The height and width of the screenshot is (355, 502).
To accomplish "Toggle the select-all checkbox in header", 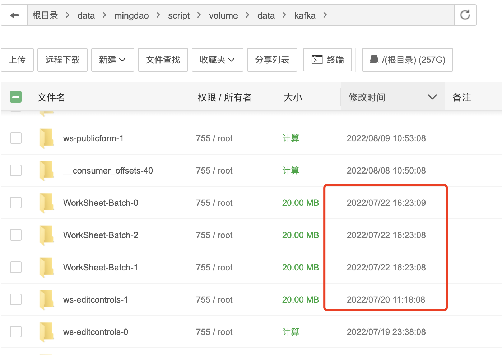I will (16, 97).
